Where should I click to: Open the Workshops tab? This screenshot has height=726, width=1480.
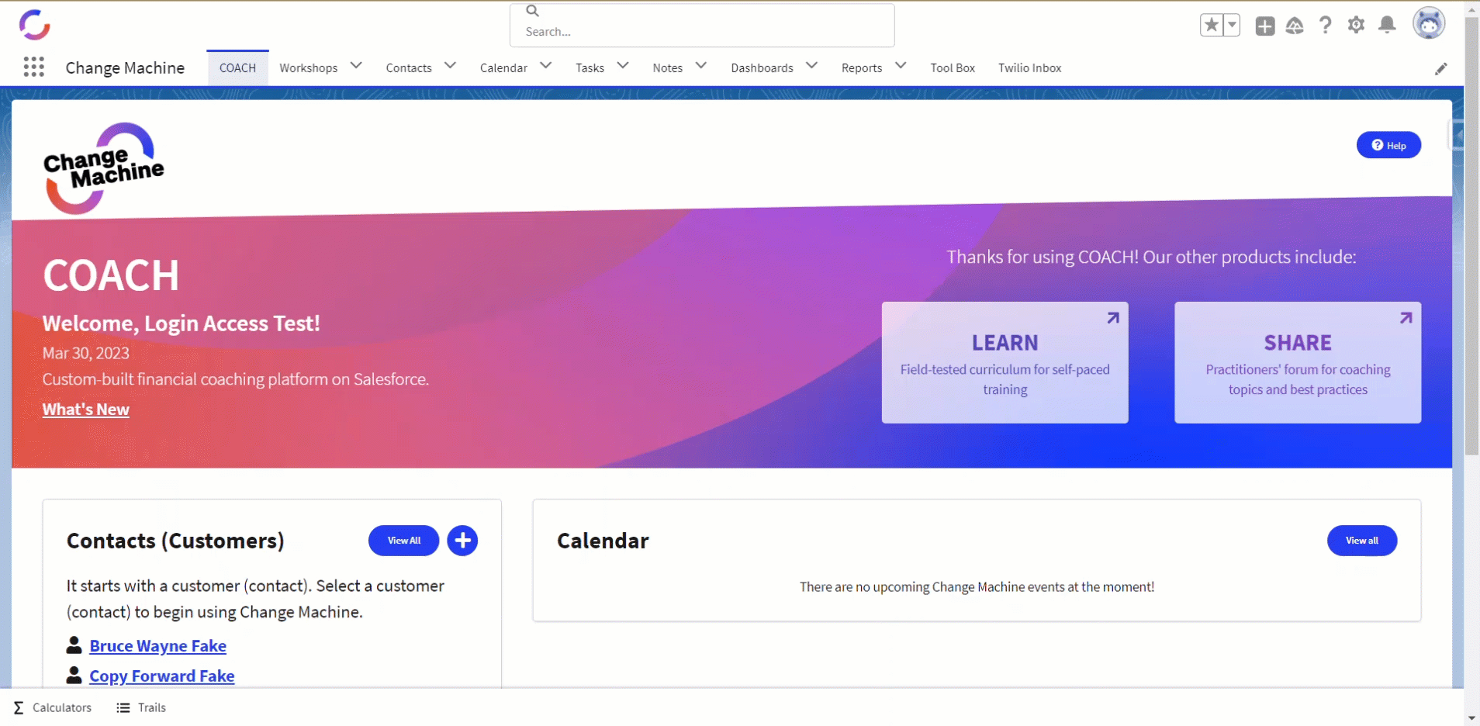[x=308, y=68]
